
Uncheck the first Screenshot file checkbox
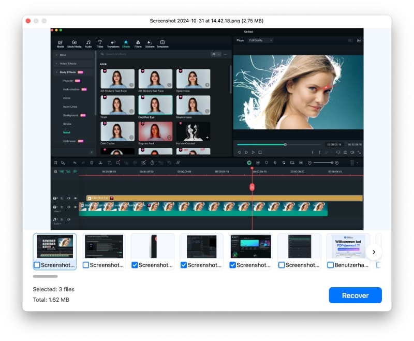pos(37,265)
